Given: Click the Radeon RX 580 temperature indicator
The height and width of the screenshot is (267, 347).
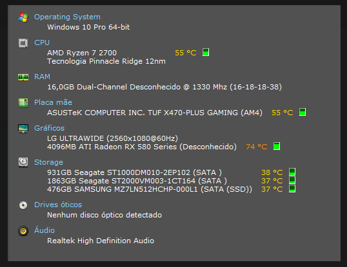Looking at the screenshot, I should (x=277, y=146).
